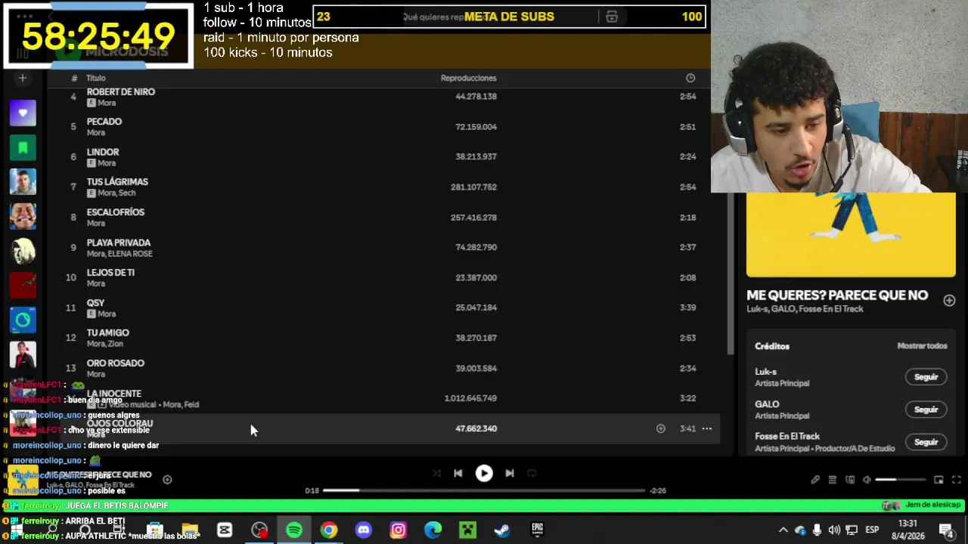The image size is (968, 544).
Task: Add ME QUERES? PARECE QUE NO to library
Action: click(949, 301)
